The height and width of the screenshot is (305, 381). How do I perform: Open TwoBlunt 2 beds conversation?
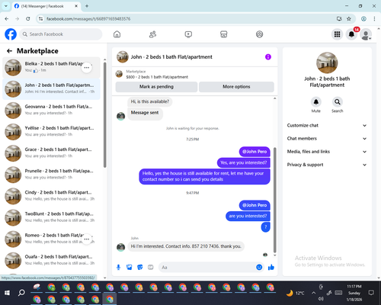click(51, 217)
